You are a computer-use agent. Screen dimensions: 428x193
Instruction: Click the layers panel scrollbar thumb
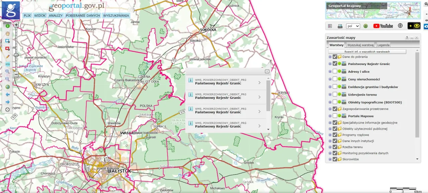pyautogui.click(x=417, y=95)
